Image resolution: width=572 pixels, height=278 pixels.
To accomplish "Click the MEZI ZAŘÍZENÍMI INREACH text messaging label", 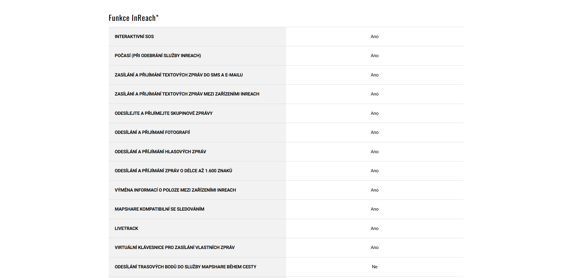I will [187, 94].
